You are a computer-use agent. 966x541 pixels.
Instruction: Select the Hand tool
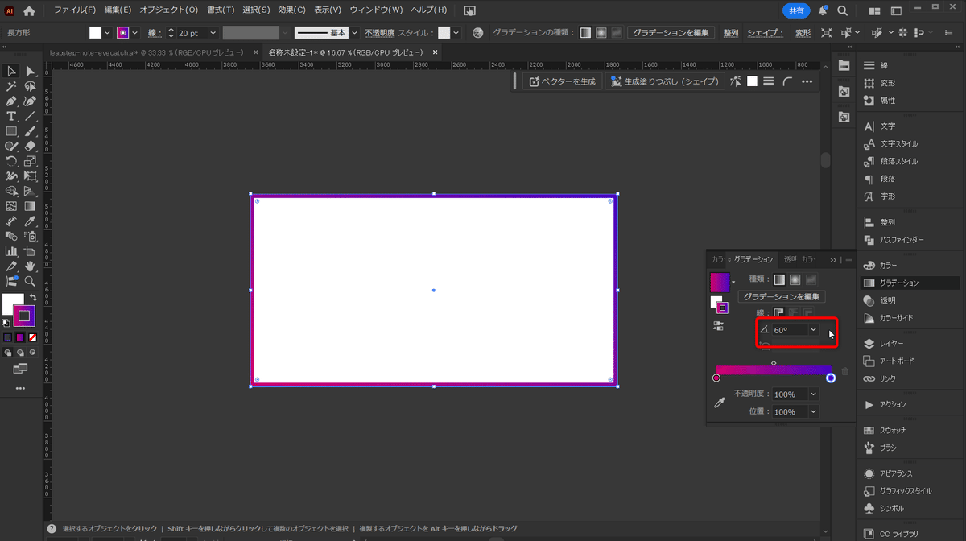coord(30,266)
